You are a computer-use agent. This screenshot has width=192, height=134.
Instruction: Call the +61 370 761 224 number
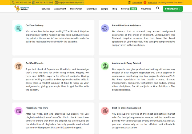(x=21, y=2)
